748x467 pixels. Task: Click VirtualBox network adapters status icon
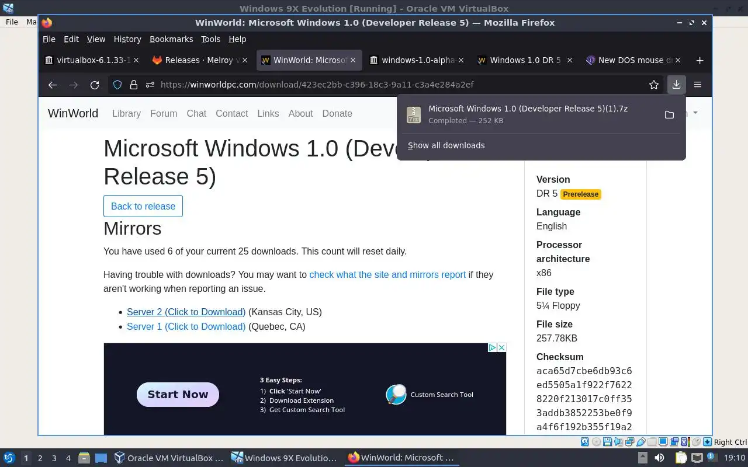pyautogui.click(x=629, y=442)
